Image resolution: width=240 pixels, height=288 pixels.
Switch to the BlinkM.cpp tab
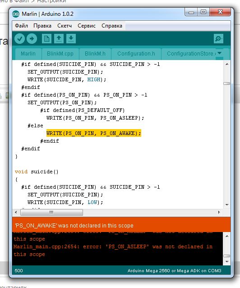60,54
